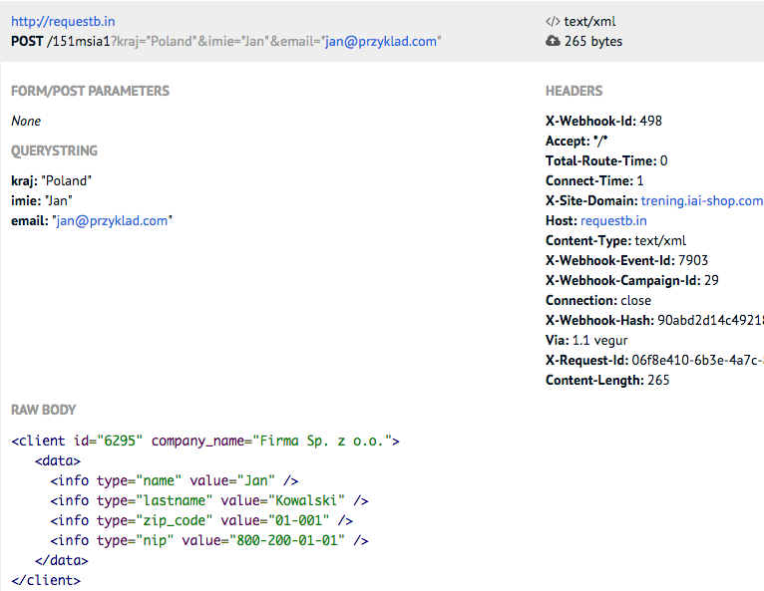Click the info type="zip_code" 01-001 line
Screen dimensions: 764x591
point(201,521)
